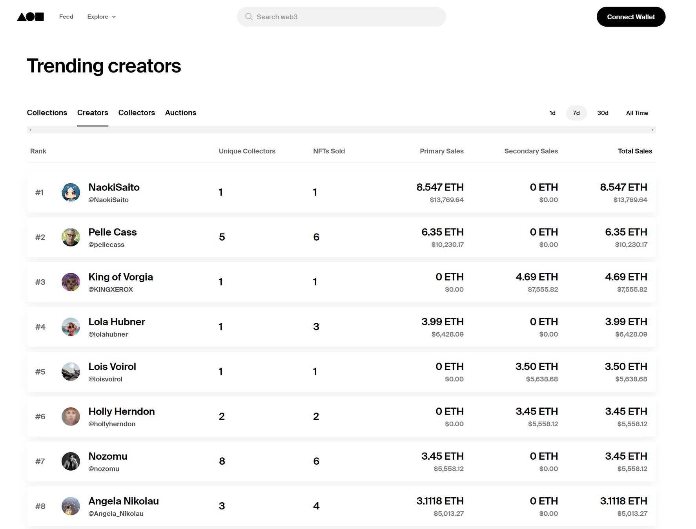Sort by the Total Sales column

[x=635, y=151]
